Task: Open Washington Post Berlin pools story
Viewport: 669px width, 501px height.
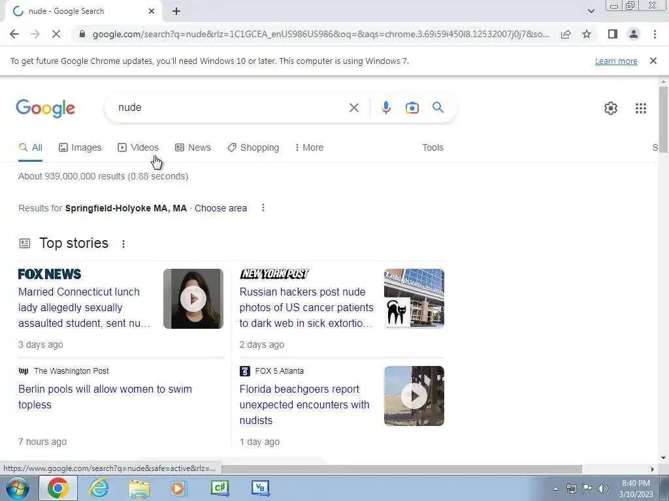Action: click(x=105, y=397)
